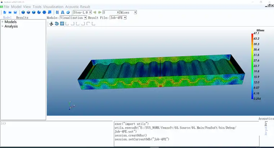
Task: Click the joystick icon in view toolbar
Action: coord(51,24)
